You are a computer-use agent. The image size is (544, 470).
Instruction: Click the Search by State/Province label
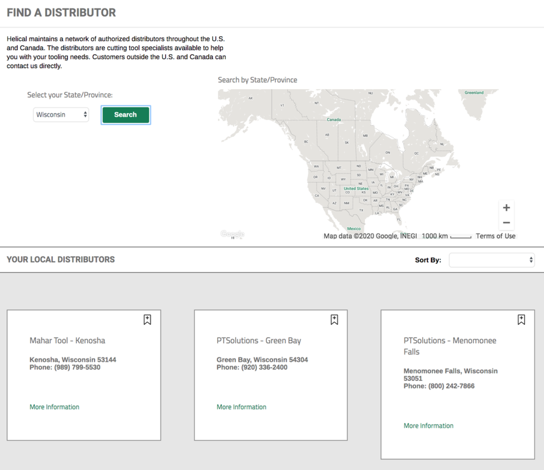(257, 80)
